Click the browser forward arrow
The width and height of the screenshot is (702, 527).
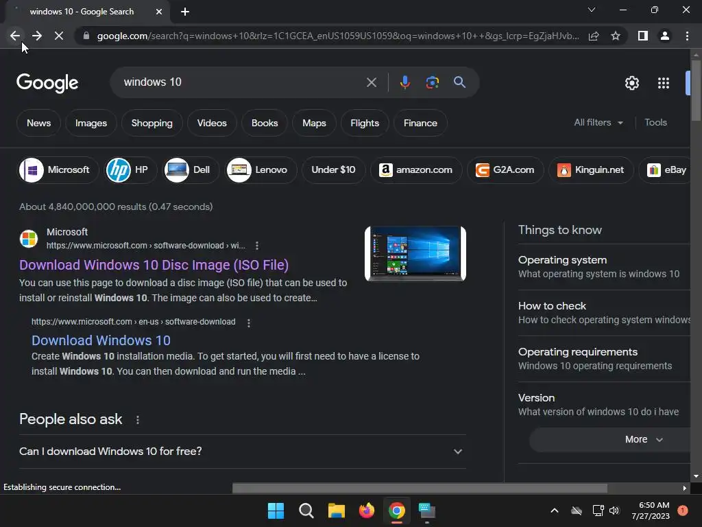[x=37, y=36]
